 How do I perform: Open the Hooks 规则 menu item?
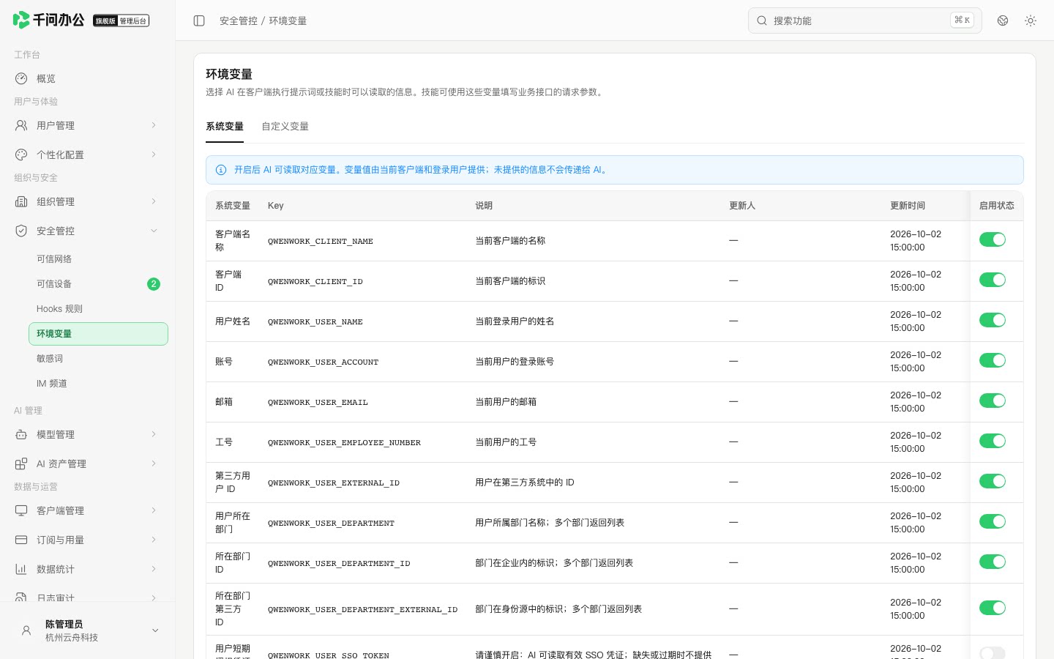pos(98,309)
